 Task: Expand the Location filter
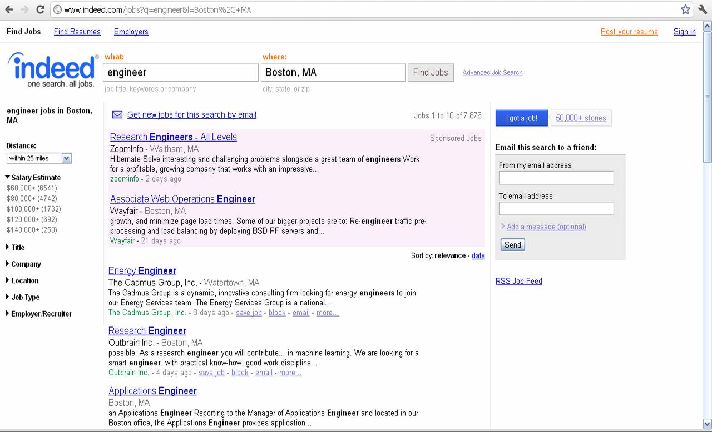(22, 281)
